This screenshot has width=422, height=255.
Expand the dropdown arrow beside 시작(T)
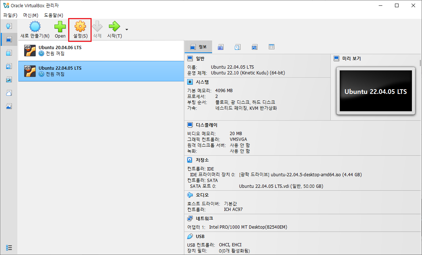point(127,30)
